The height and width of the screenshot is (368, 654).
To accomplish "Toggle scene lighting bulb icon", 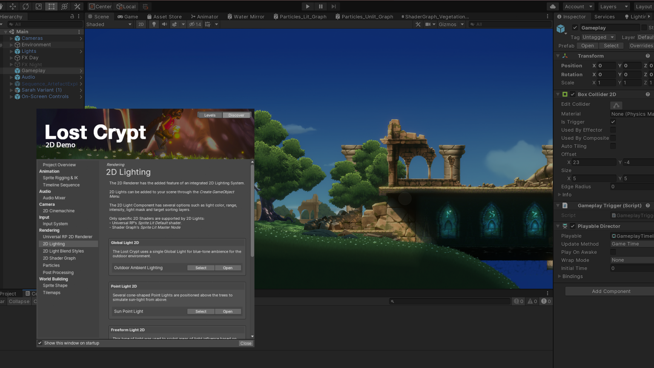I will (154, 24).
